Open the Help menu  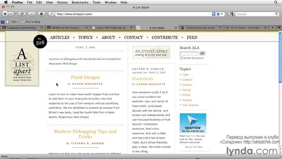pos(124,2)
